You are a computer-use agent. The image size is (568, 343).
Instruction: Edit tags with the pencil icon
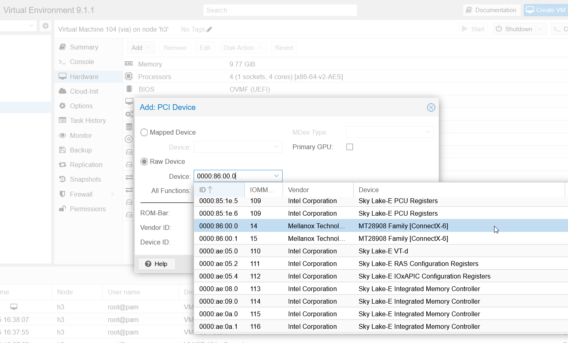click(x=209, y=29)
